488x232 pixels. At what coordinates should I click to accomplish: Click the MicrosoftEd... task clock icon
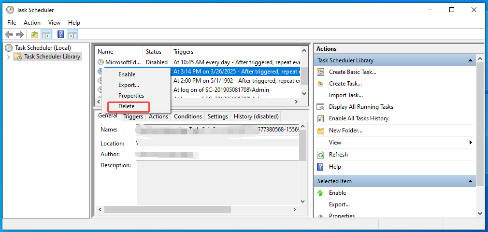click(x=101, y=62)
